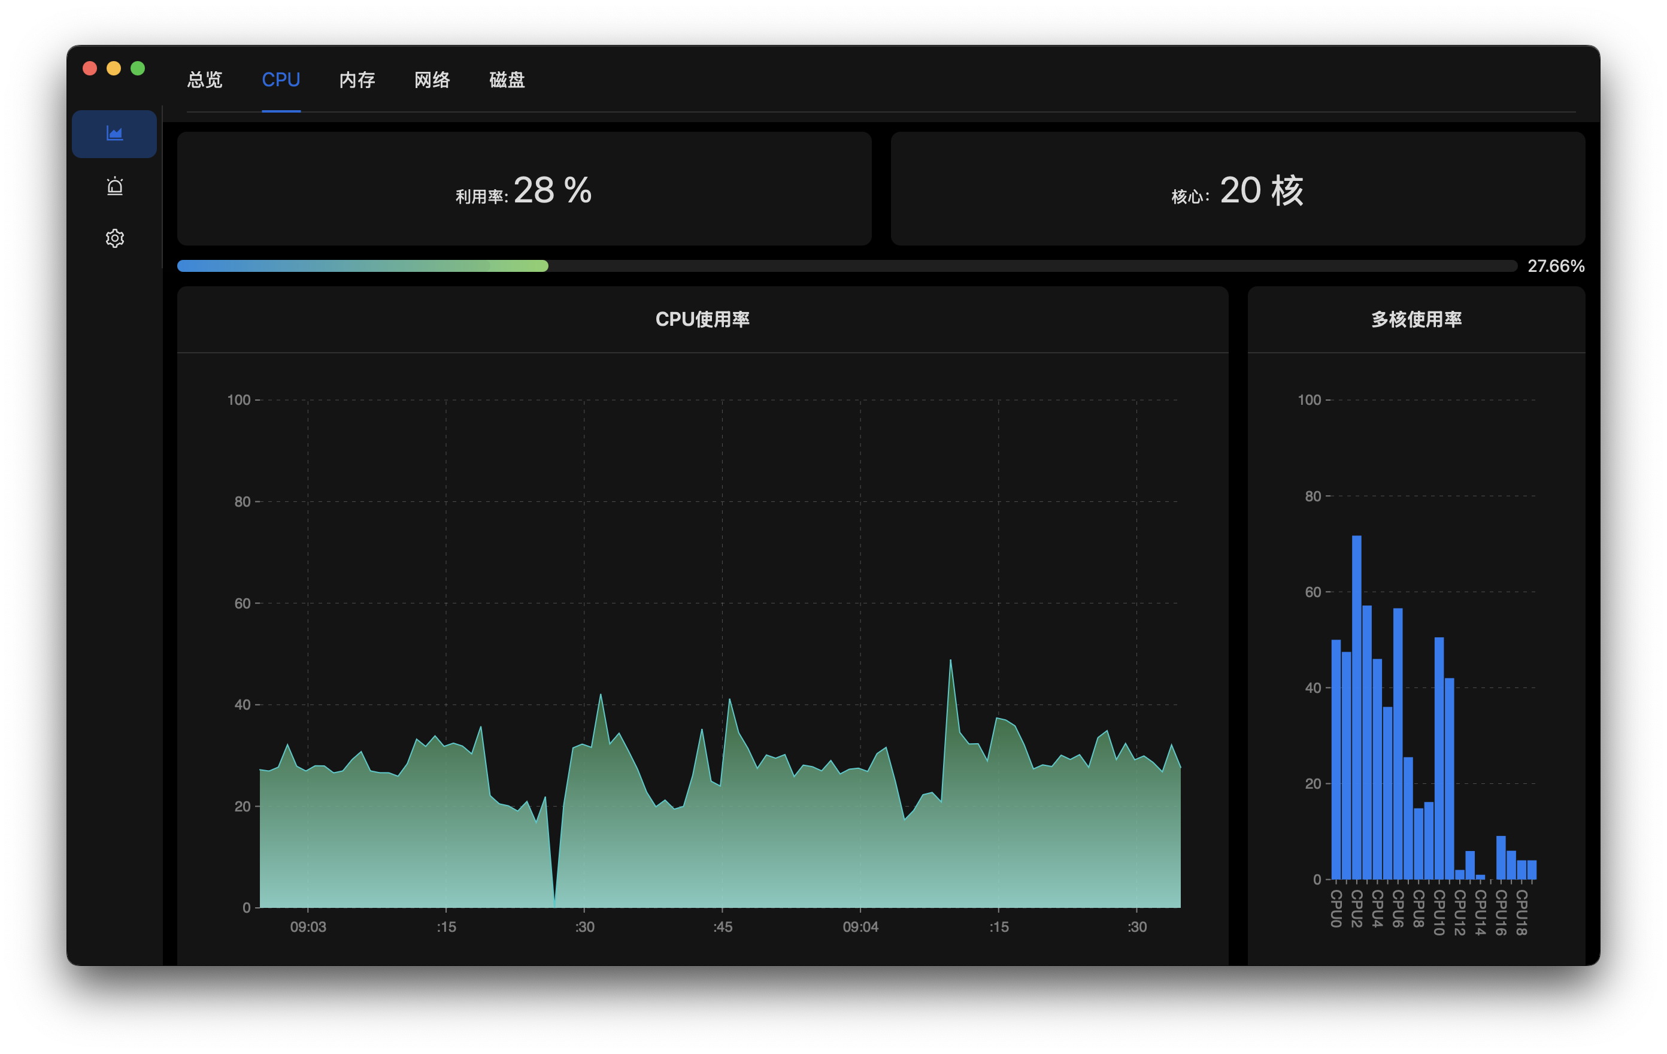The image size is (1667, 1054).
Task: Select the CPU tab
Action: coord(281,80)
